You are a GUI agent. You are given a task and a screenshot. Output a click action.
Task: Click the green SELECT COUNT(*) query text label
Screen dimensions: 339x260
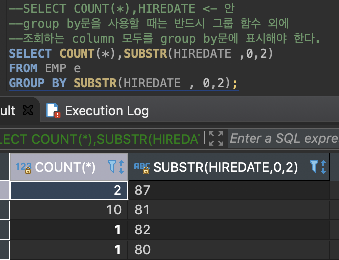click(x=100, y=139)
